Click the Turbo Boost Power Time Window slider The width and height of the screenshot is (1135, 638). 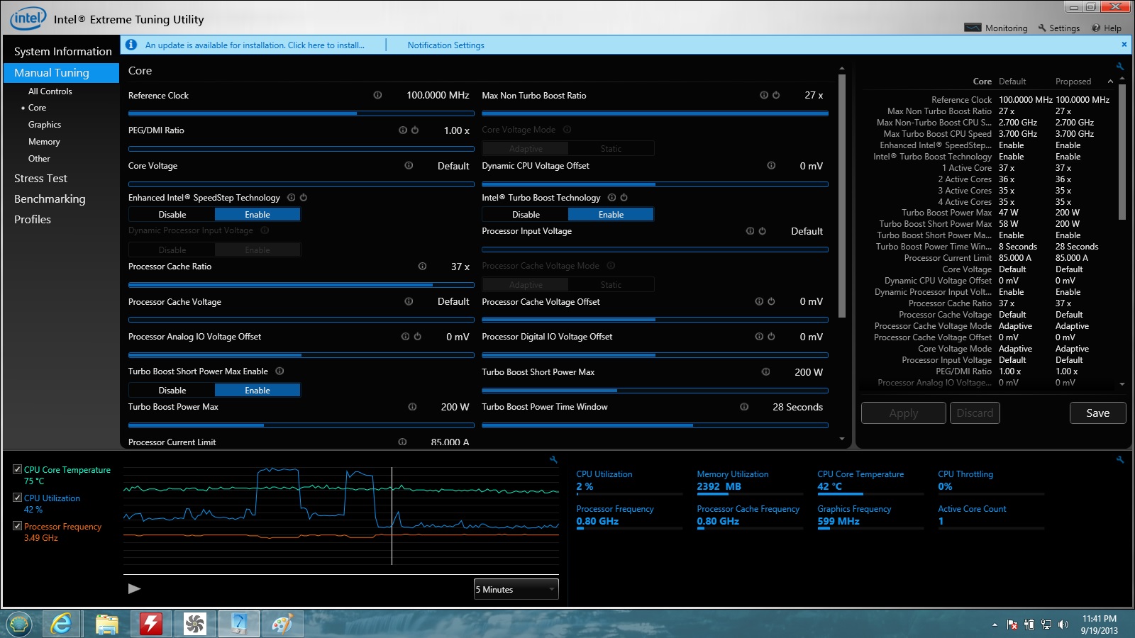tap(655, 425)
